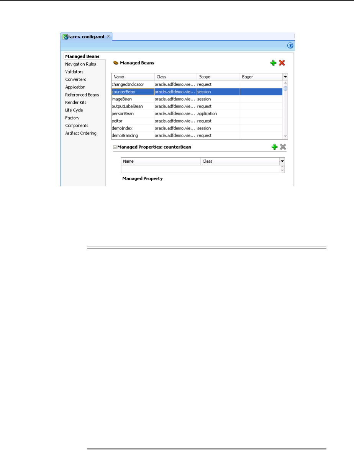Viewport: 354px width, 450px height.
Task: Click the gray delete managed property icon
Action: [x=283, y=147]
